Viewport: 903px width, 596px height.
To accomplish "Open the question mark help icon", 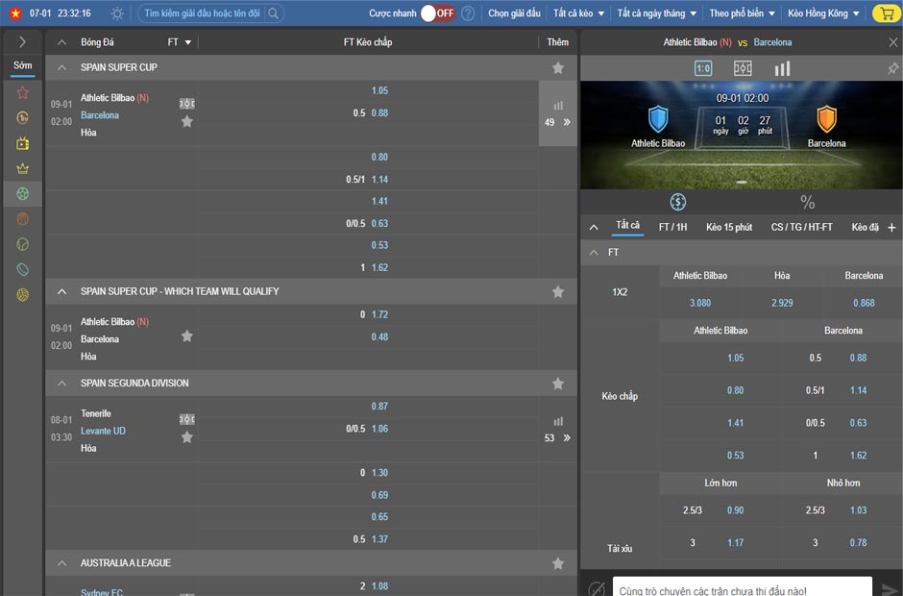I will (x=468, y=13).
